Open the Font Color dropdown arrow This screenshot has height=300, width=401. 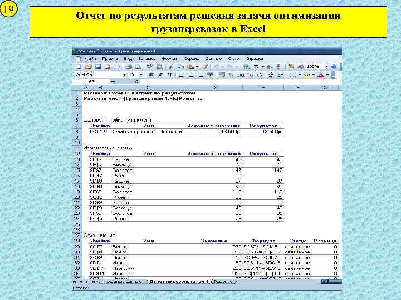click(327, 75)
